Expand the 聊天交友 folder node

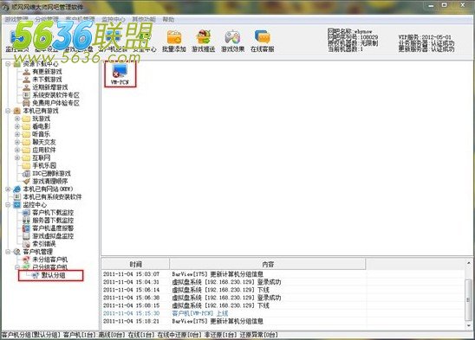click(17, 142)
